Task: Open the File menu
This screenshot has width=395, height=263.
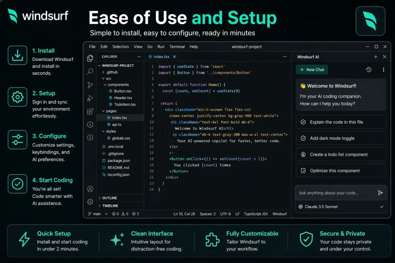Action: [x=92, y=47]
